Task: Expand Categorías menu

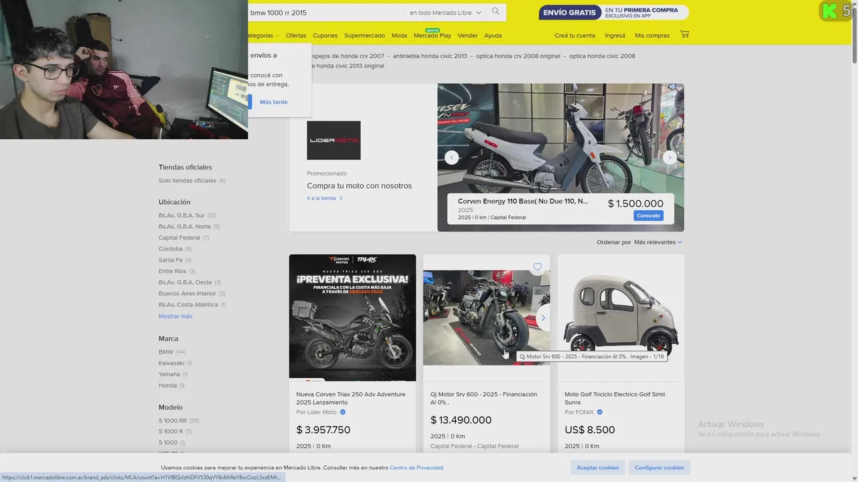Action: coord(262,35)
